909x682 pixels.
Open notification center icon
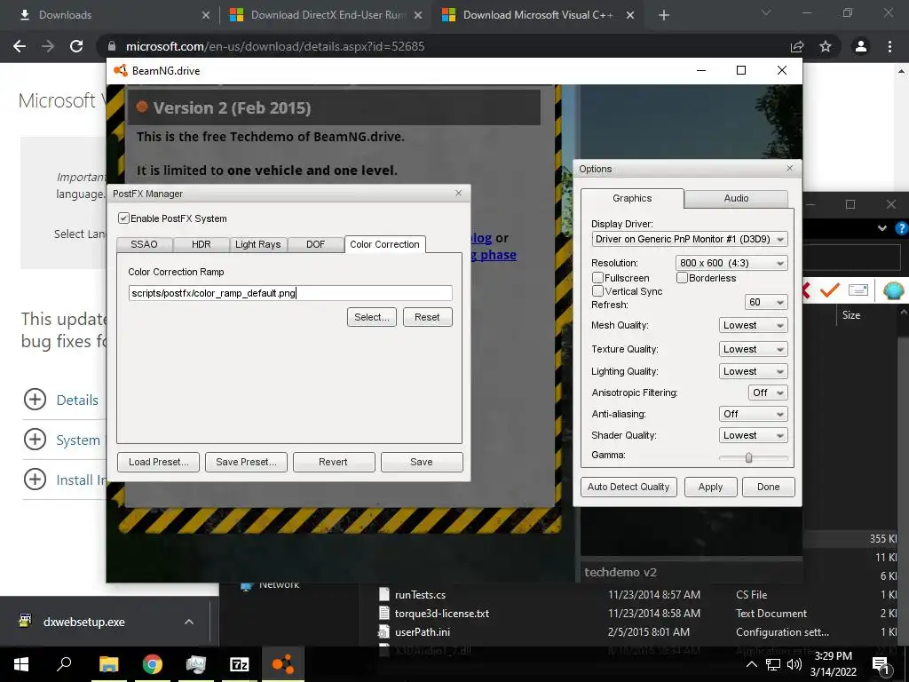881,665
